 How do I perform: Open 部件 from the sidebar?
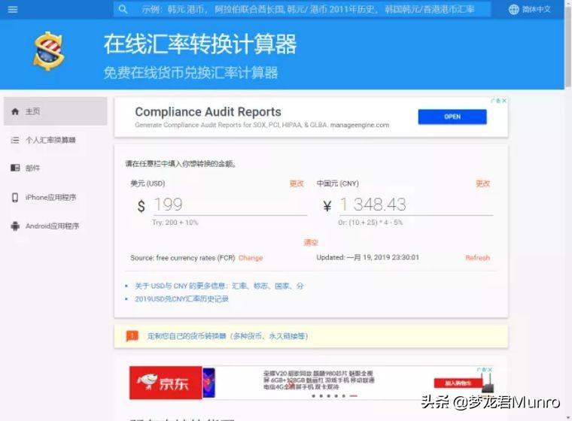point(56,168)
